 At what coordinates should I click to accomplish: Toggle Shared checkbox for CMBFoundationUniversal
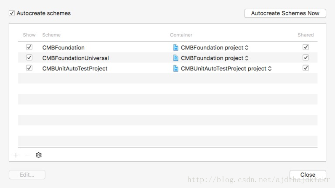[x=306, y=57]
